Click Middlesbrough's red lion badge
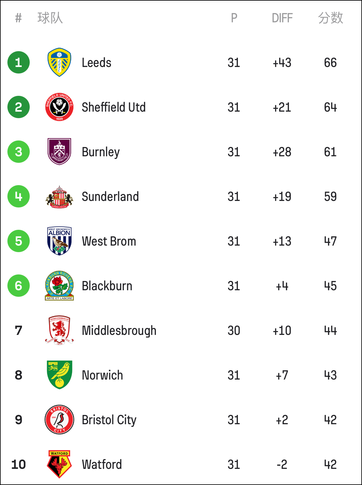This screenshot has width=362, height=485. 59,331
